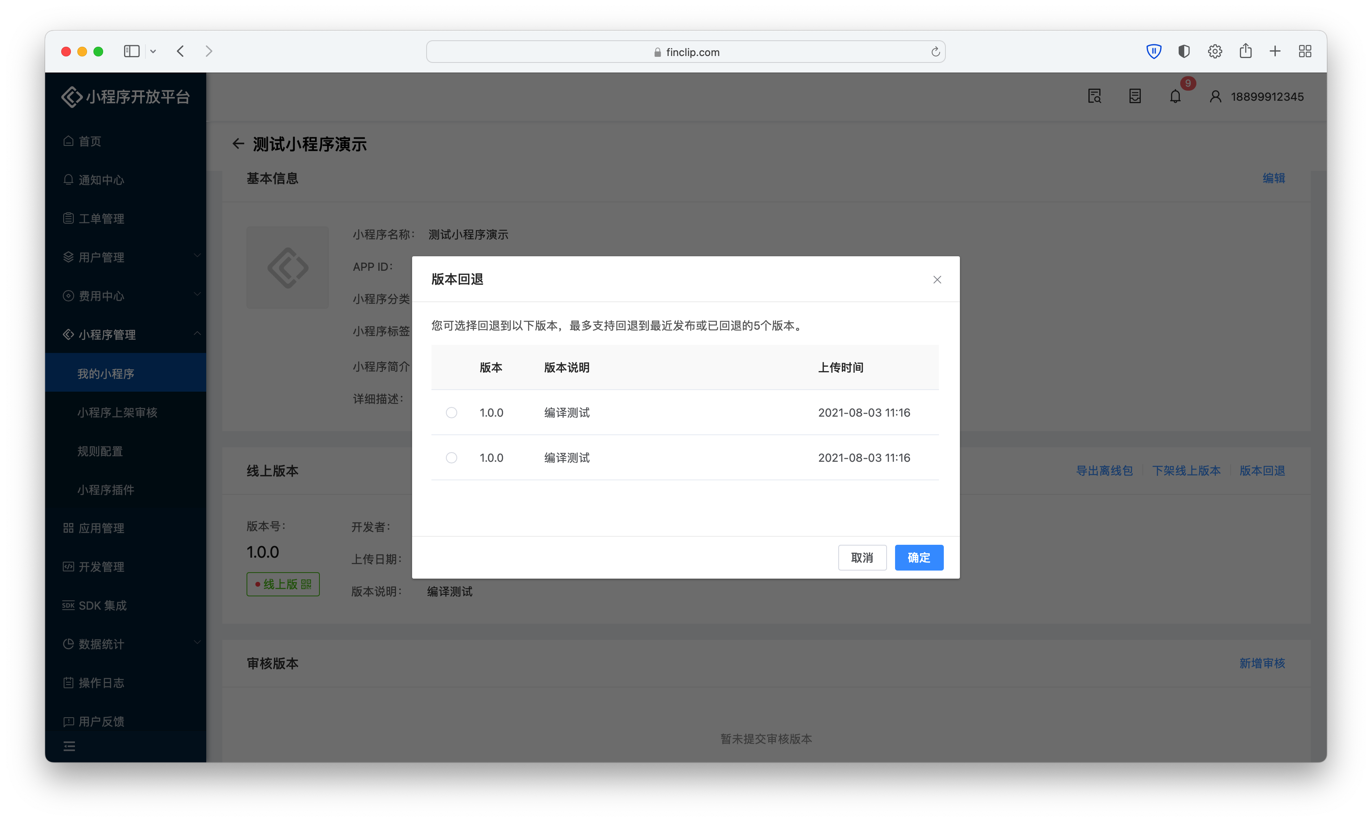
Task: Open 工单管理 in the sidebar
Action: coord(126,218)
